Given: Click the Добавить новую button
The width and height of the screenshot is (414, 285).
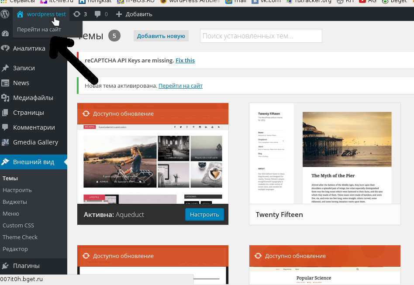Looking at the screenshot, I should (161, 36).
